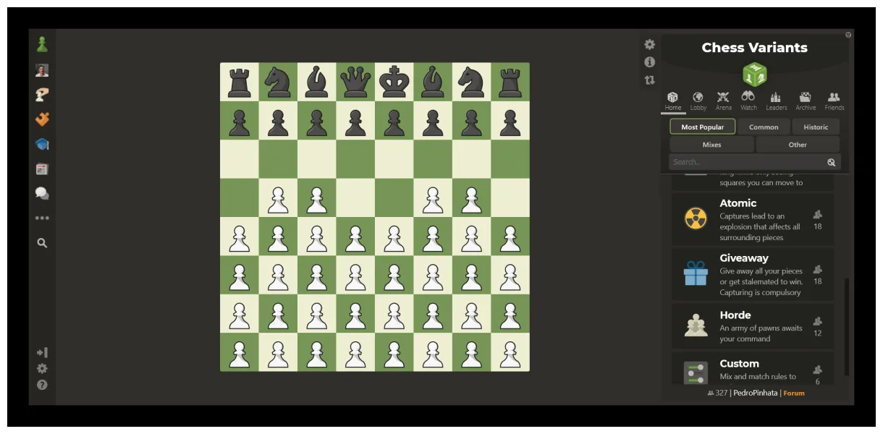The height and width of the screenshot is (434, 883).
Task: Toggle the Common variants filter
Action: (764, 127)
